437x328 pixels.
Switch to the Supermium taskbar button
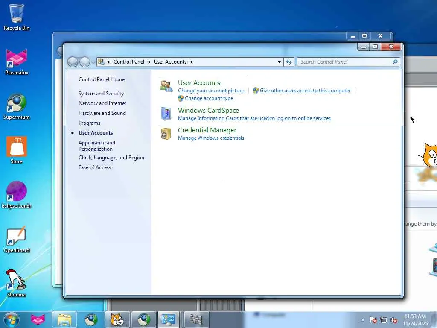[143, 319]
